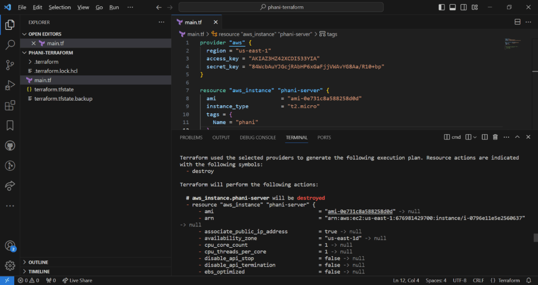Open the GitHub icon in activity bar
This screenshot has height=285, width=538.
click(9, 145)
